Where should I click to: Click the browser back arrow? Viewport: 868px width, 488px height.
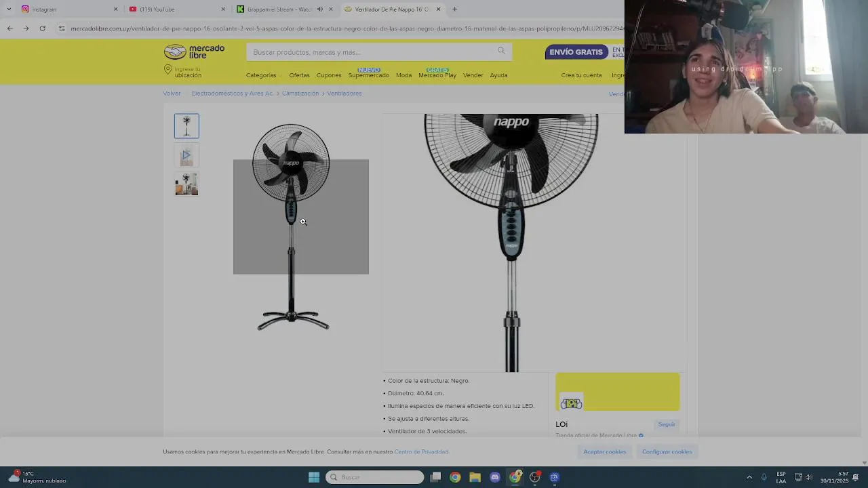(x=9, y=28)
